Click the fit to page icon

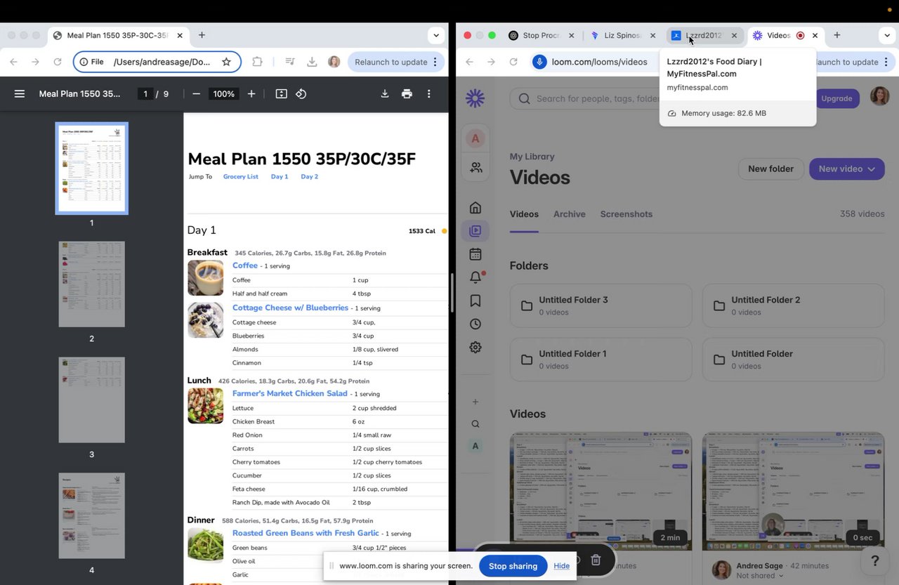click(282, 93)
